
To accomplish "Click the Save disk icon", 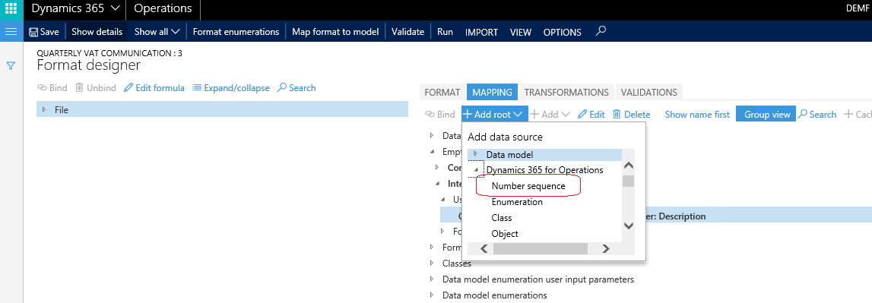I will coord(33,32).
